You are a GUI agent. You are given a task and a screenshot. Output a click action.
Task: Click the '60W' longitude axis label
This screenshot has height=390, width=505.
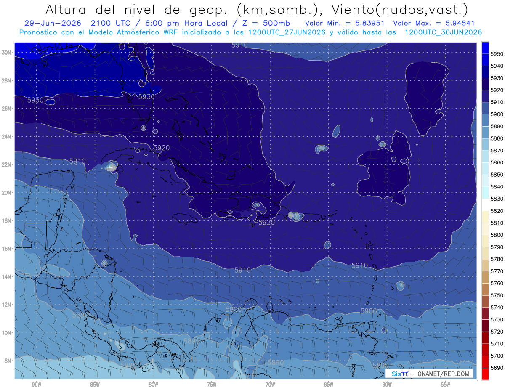(387, 385)
